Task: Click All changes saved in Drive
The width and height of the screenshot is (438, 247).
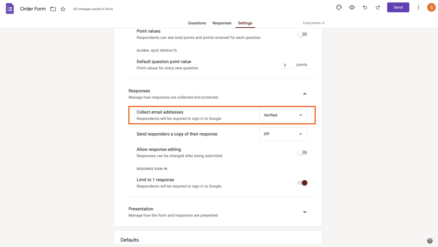Action: pos(93,9)
